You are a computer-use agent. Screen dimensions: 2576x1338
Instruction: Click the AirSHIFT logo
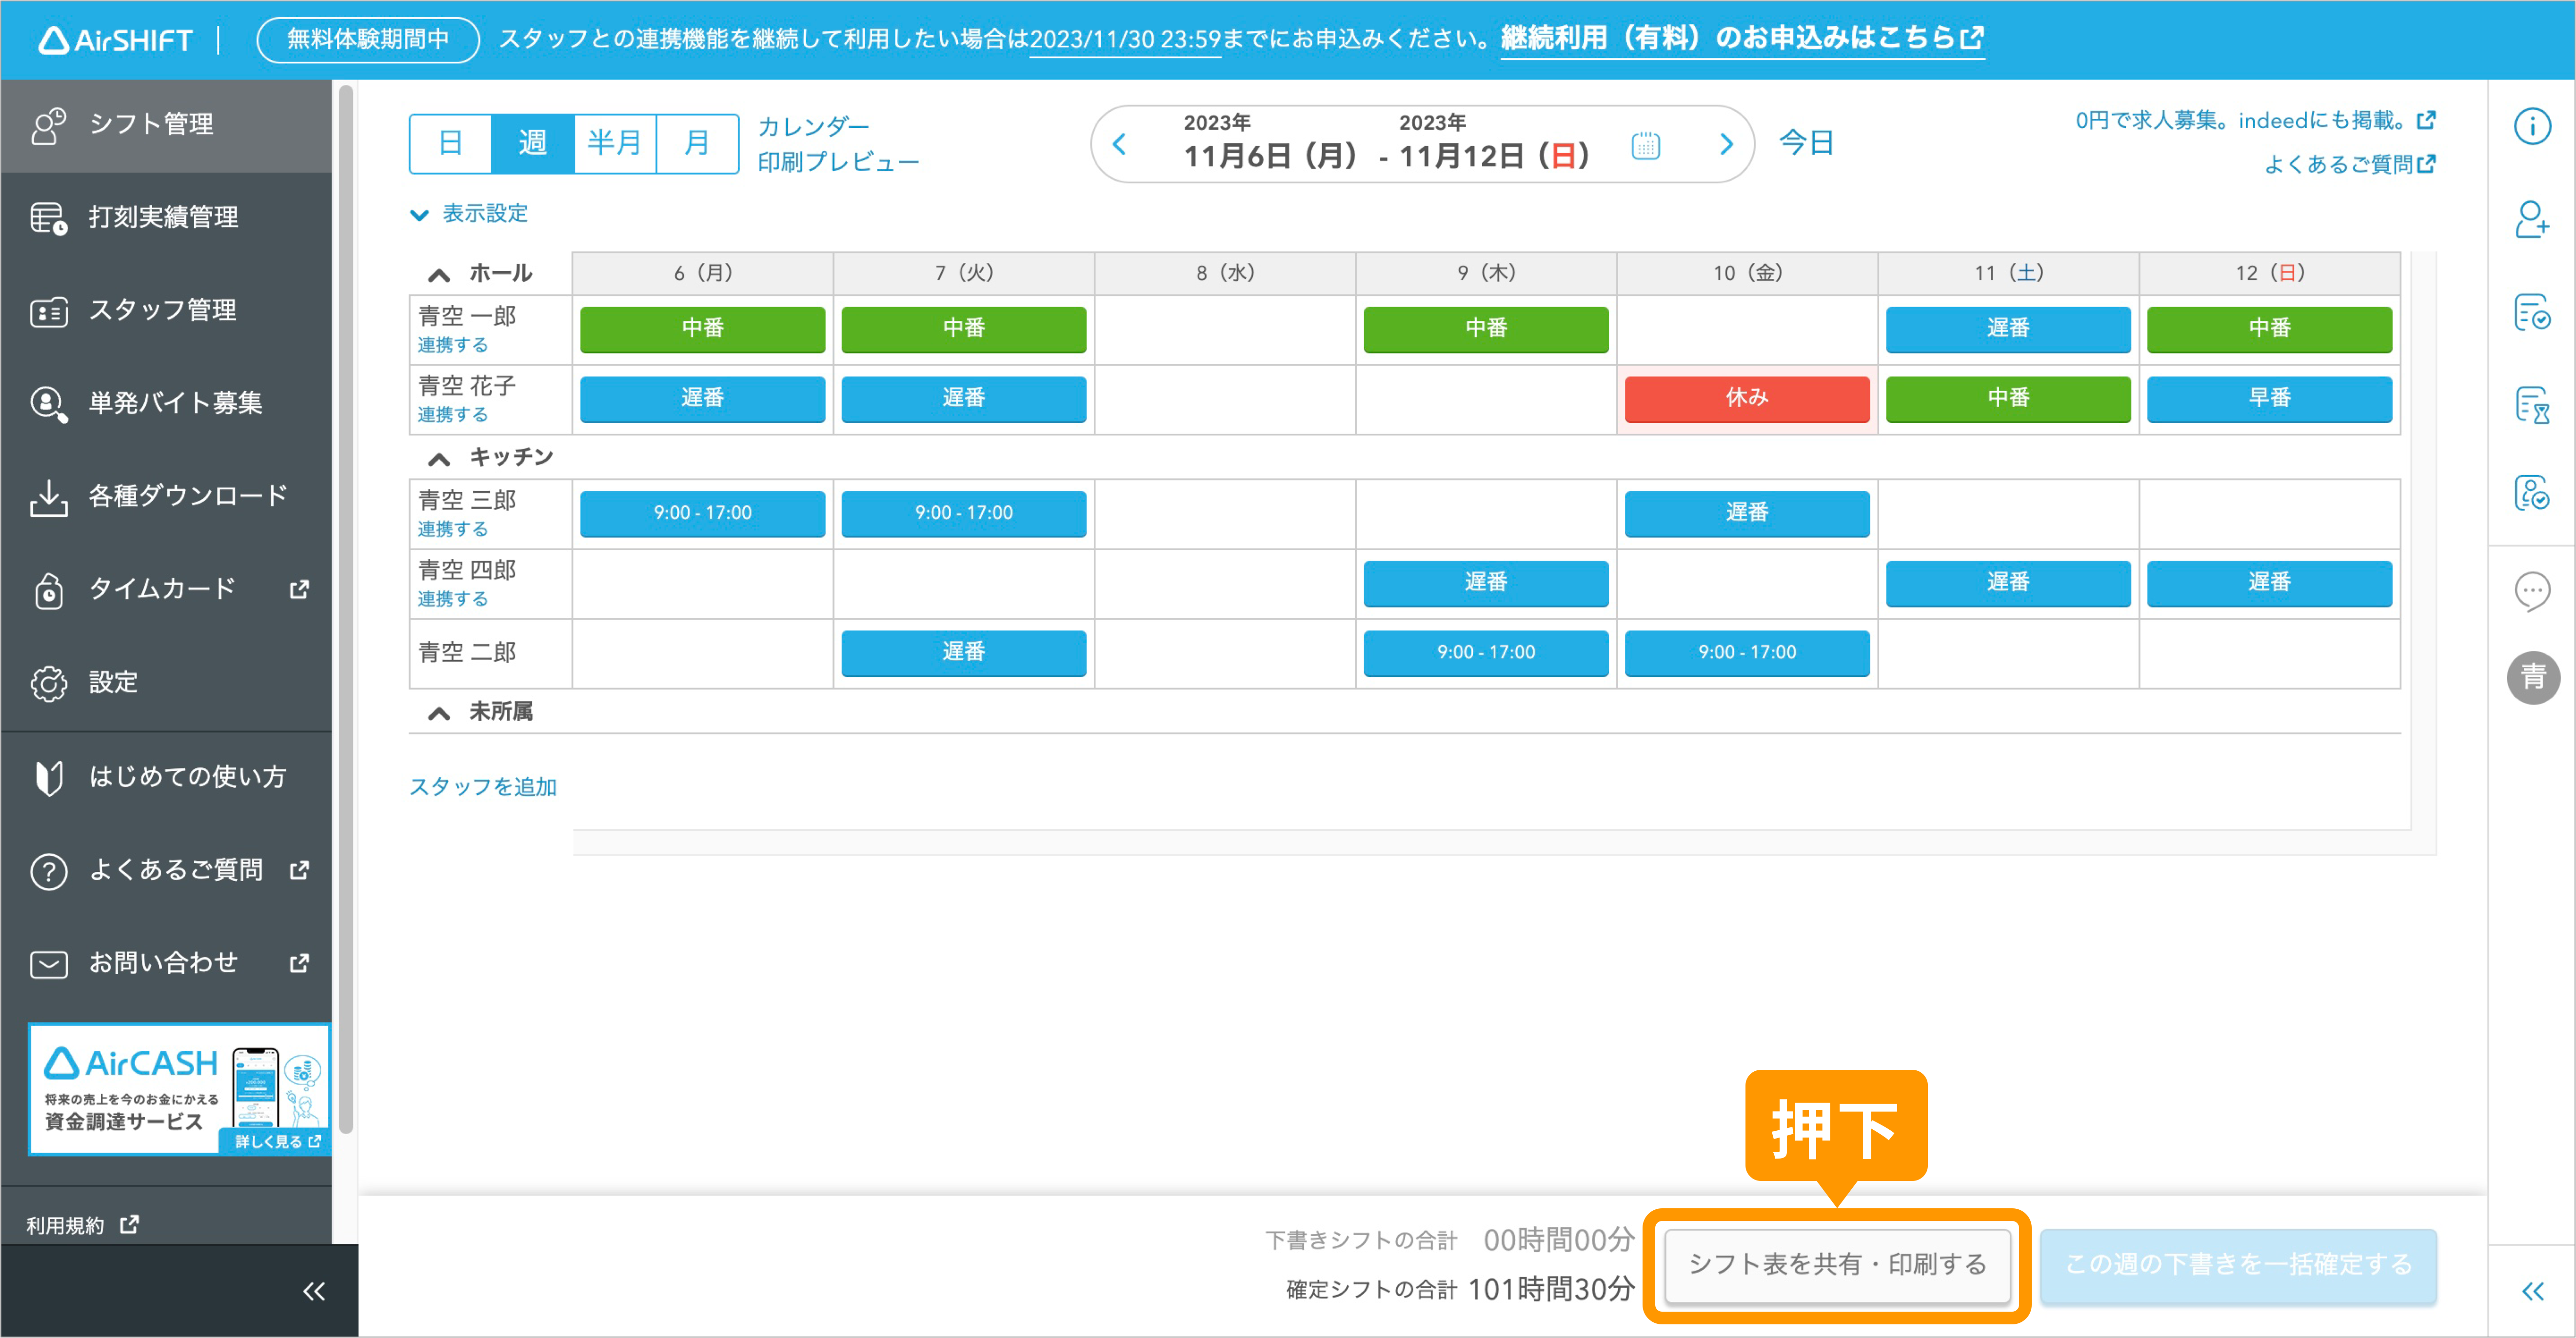(x=116, y=40)
